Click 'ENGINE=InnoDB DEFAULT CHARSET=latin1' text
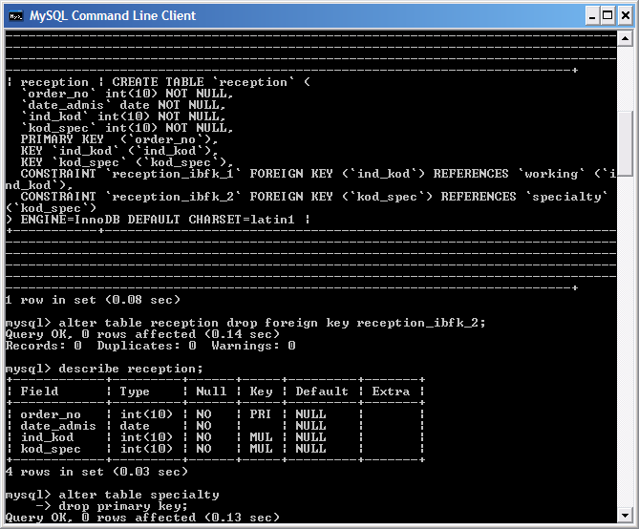Image resolution: width=639 pixels, height=529 pixels. click(x=158, y=220)
